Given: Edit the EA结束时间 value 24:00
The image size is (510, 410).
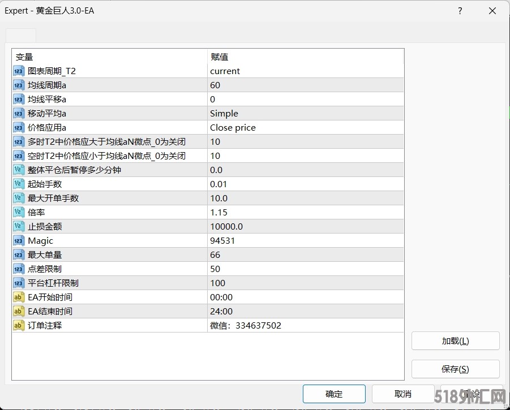Looking at the screenshot, I should 306,311.
